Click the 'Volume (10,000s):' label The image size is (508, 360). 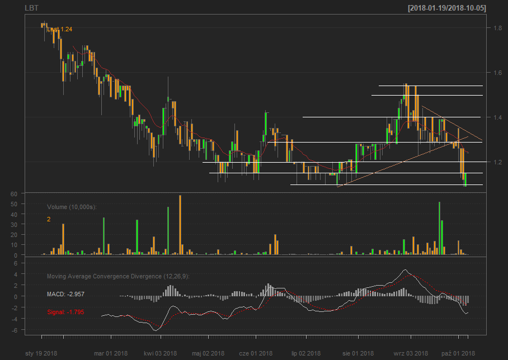click(x=72, y=207)
